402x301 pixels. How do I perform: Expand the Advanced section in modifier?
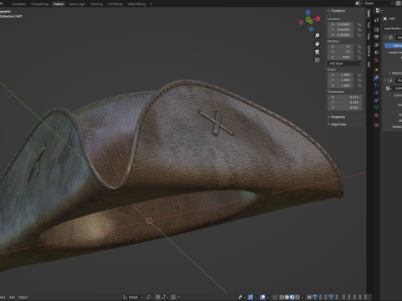tap(395, 73)
